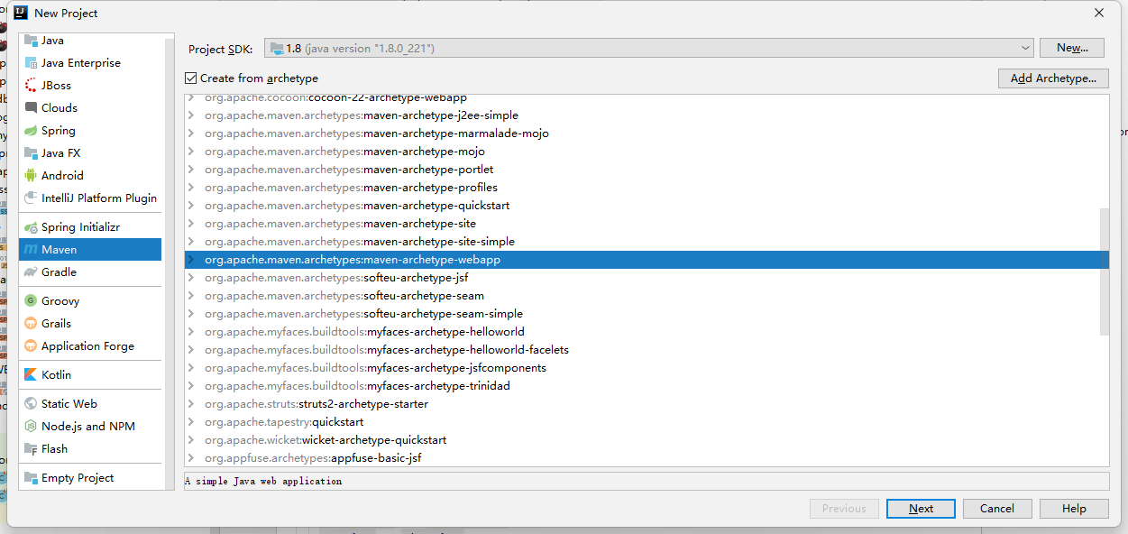This screenshot has height=534, width=1128.
Task: Expand the struts2-archetype-starter node
Action: click(x=190, y=404)
